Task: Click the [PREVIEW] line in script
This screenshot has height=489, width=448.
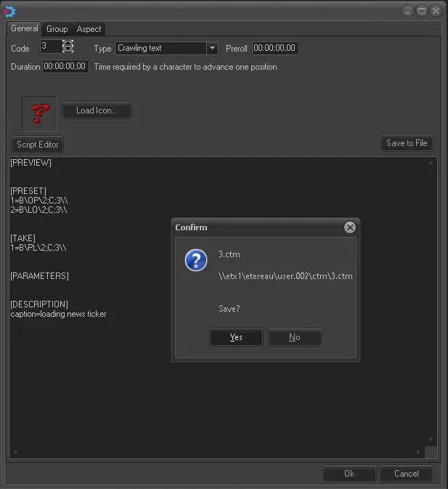Action: coord(30,163)
